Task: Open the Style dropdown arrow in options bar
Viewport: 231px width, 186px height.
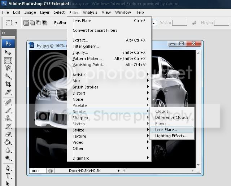Action: (154, 23)
